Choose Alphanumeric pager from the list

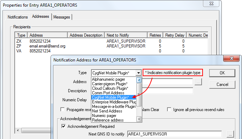point(114,79)
